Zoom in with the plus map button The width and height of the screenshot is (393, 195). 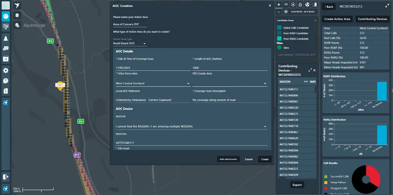[x=279, y=4]
